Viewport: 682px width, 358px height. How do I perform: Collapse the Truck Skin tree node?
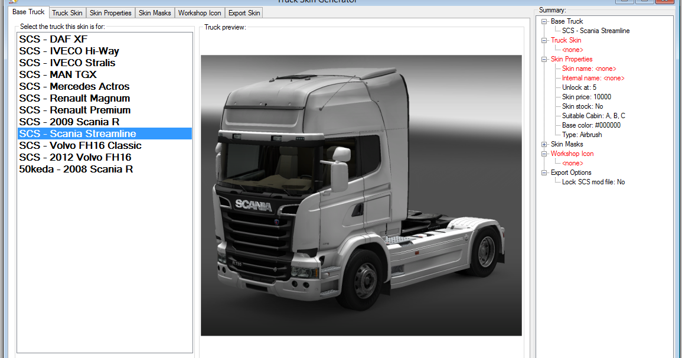tap(544, 40)
